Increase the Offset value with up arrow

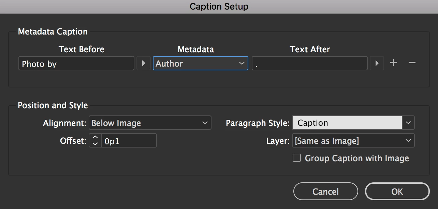(x=95, y=137)
